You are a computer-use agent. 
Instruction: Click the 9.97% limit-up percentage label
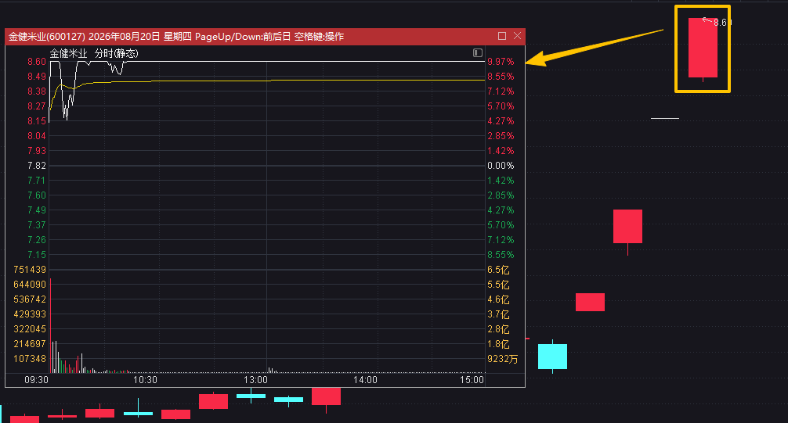pos(501,62)
